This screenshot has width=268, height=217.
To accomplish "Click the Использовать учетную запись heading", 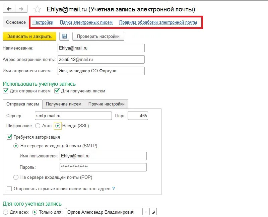I will pyautogui.click(x=39, y=84).
